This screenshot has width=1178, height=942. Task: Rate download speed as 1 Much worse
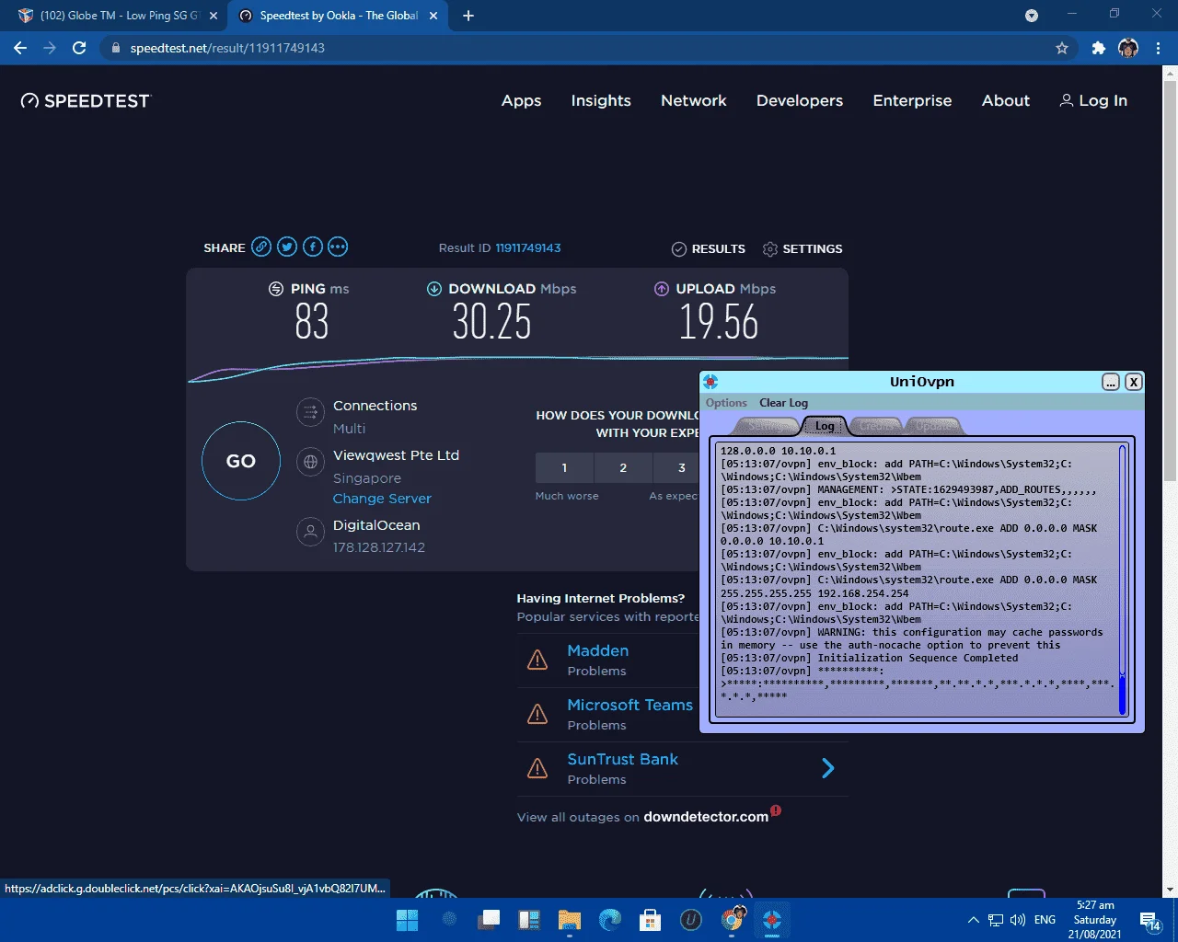(564, 467)
